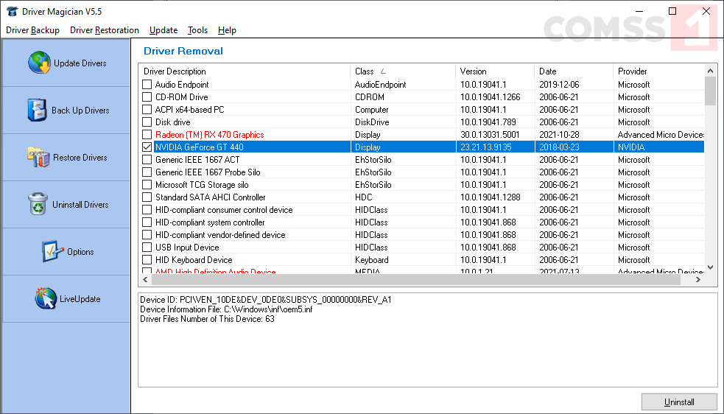Open the Options sidebar entry
724x414 pixels.
[x=66, y=252]
